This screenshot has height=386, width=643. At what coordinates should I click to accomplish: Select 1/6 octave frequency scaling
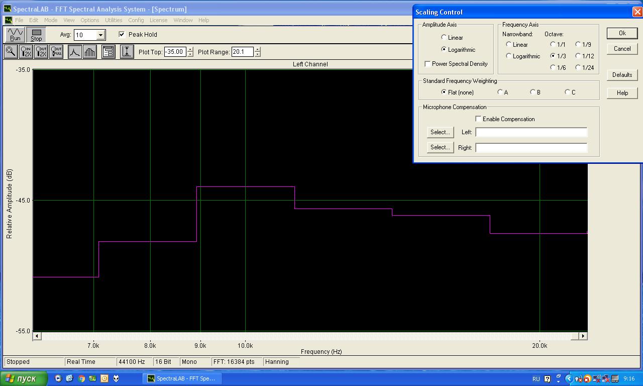(x=553, y=67)
